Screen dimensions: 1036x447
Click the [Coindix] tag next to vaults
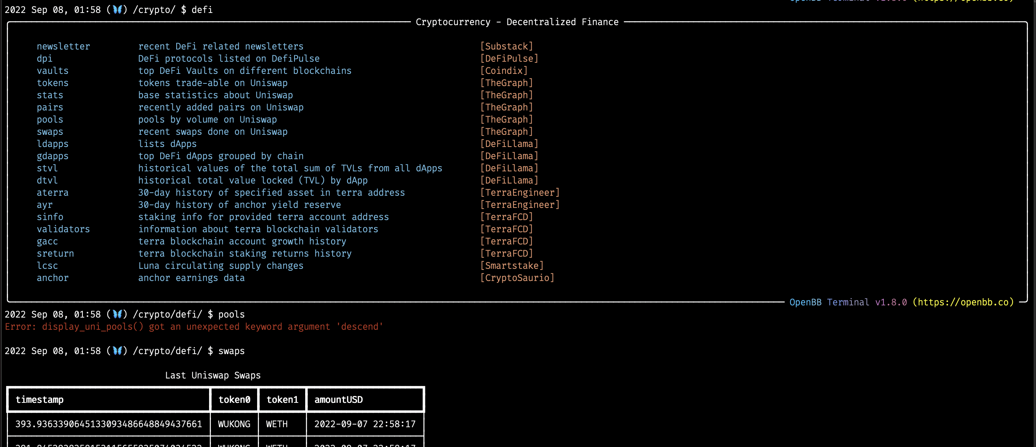(x=504, y=70)
